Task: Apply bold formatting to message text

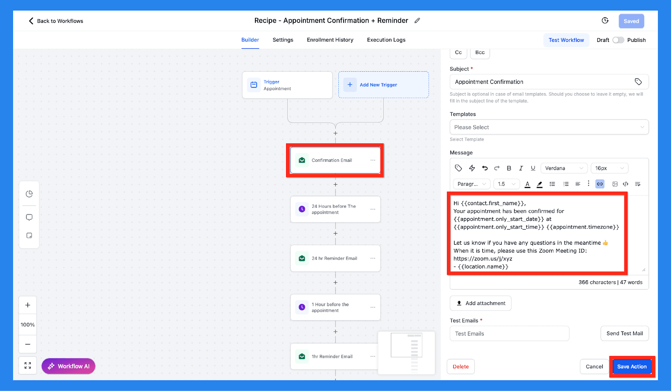Action: tap(509, 168)
